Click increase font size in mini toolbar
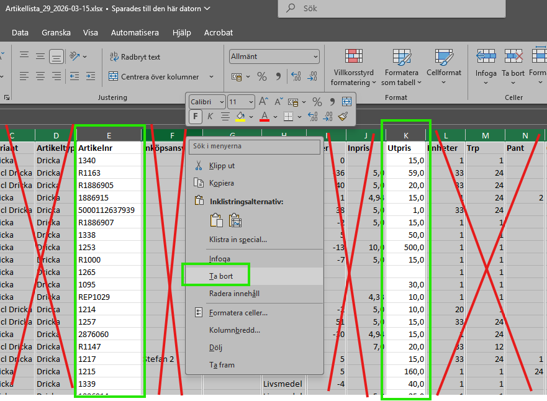547x401 pixels. [x=263, y=102]
